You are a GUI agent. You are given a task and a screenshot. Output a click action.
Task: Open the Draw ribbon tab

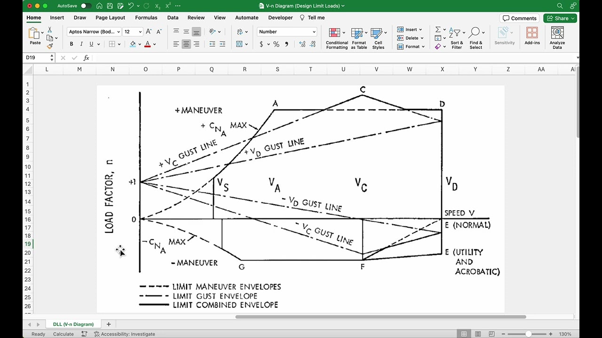[x=80, y=17]
